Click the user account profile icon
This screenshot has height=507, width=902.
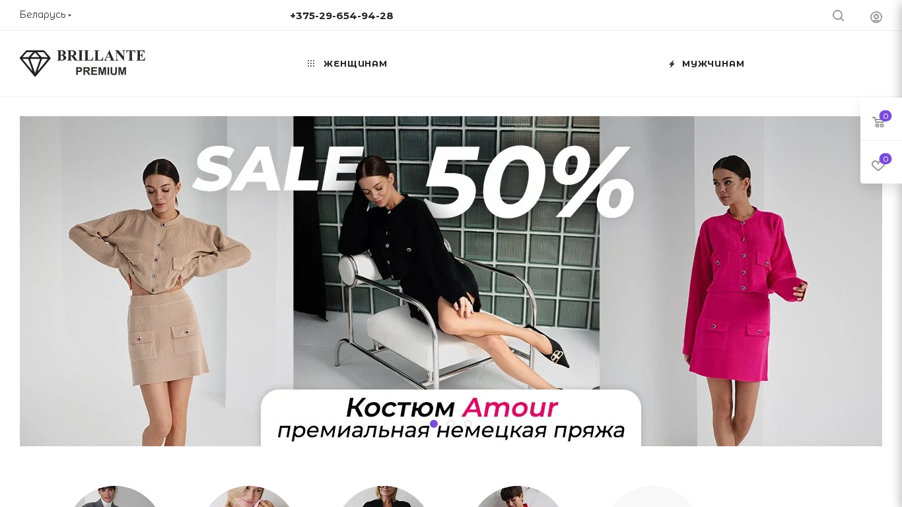[x=876, y=17]
